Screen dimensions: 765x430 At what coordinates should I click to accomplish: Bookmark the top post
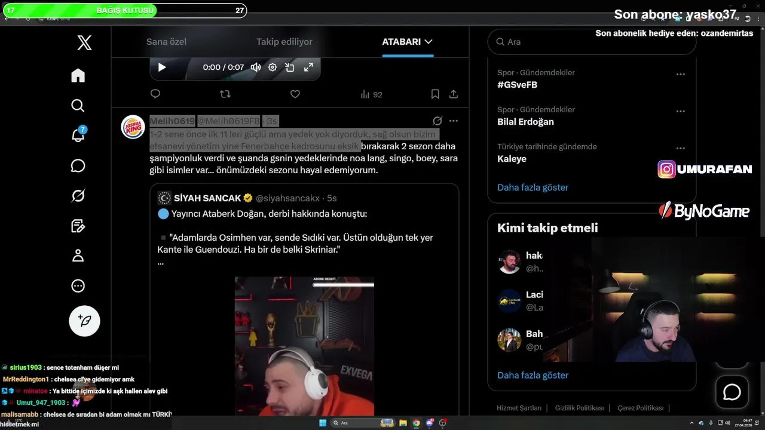pyautogui.click(x=436, y=94)
